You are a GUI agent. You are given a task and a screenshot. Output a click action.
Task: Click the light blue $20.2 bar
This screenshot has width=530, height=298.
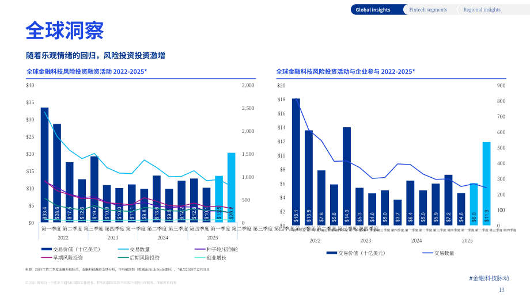231,188
